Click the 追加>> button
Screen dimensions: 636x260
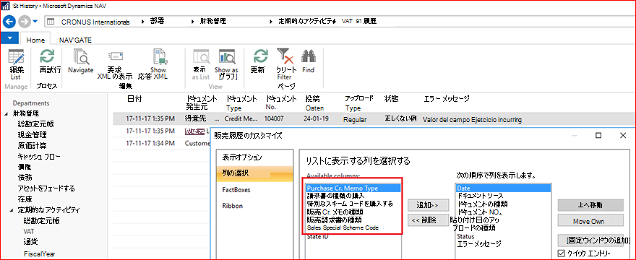point(428,205)
